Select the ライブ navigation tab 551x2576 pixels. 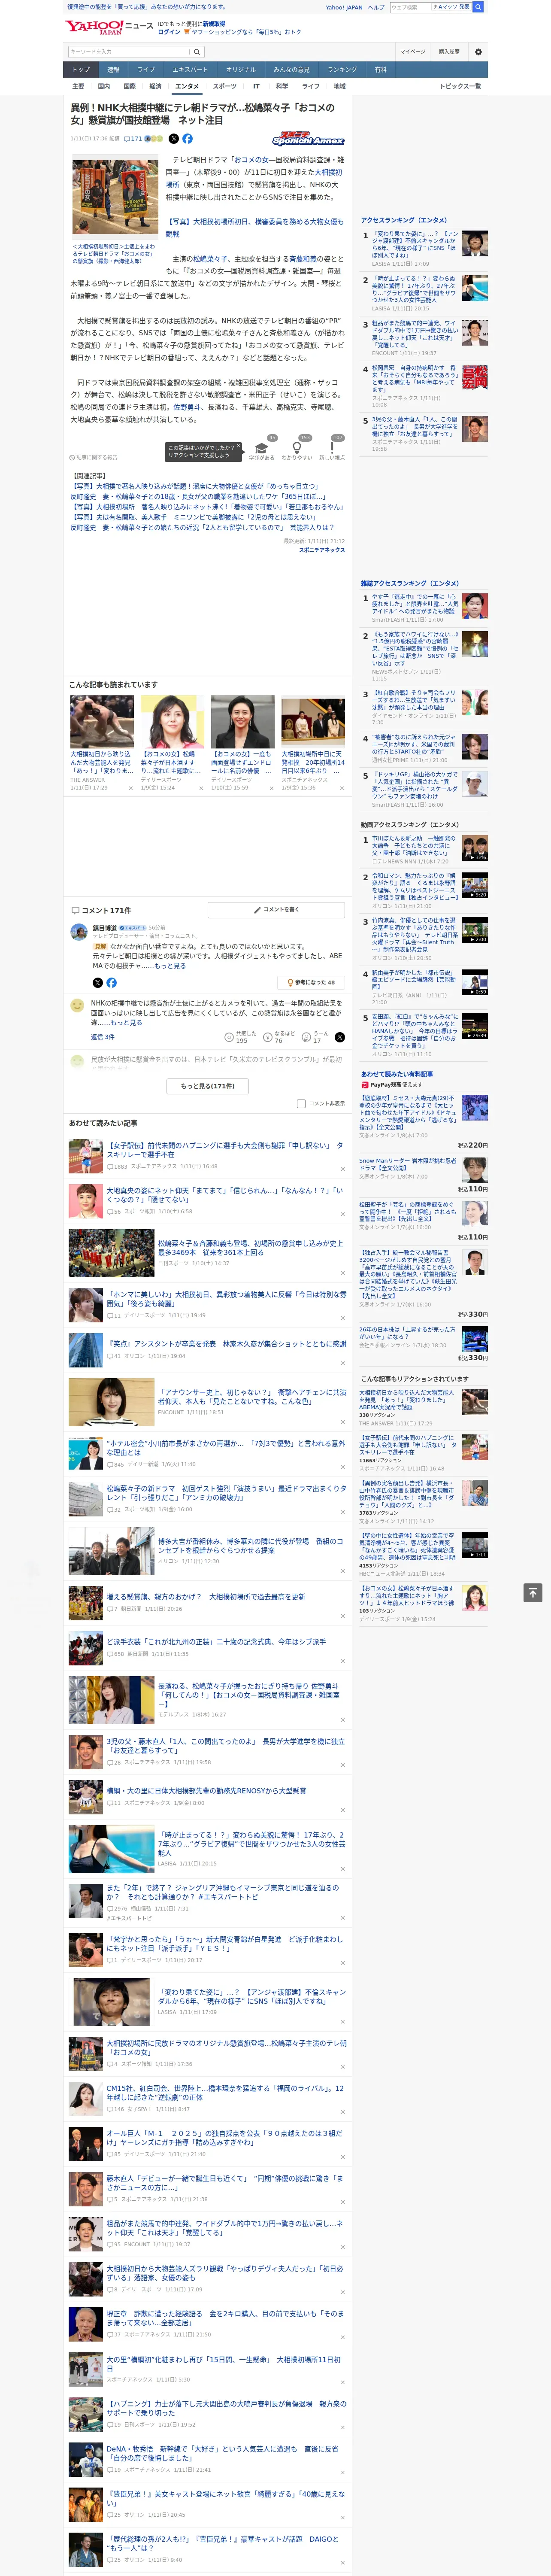coord(146,70)
